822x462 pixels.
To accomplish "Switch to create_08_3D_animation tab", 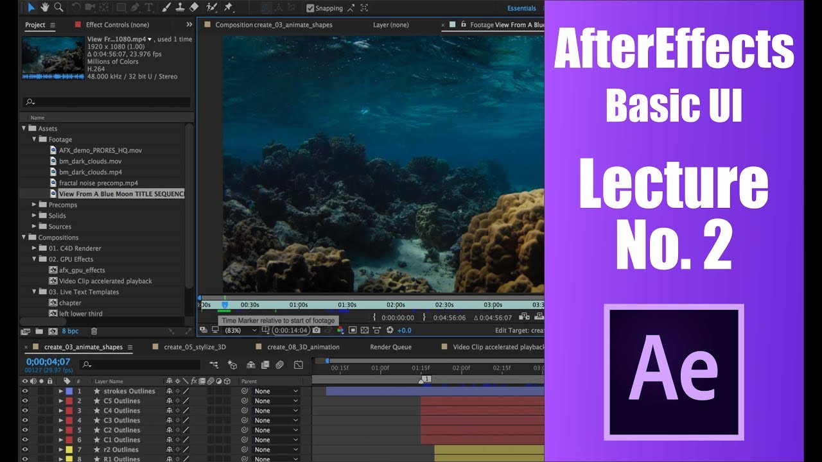I will [x=303, y=347].
